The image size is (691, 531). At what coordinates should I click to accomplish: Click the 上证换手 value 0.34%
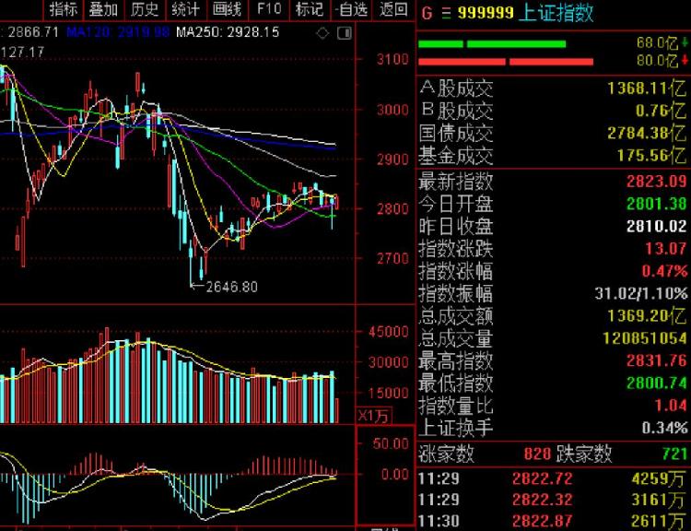click(x=664, y=428)
